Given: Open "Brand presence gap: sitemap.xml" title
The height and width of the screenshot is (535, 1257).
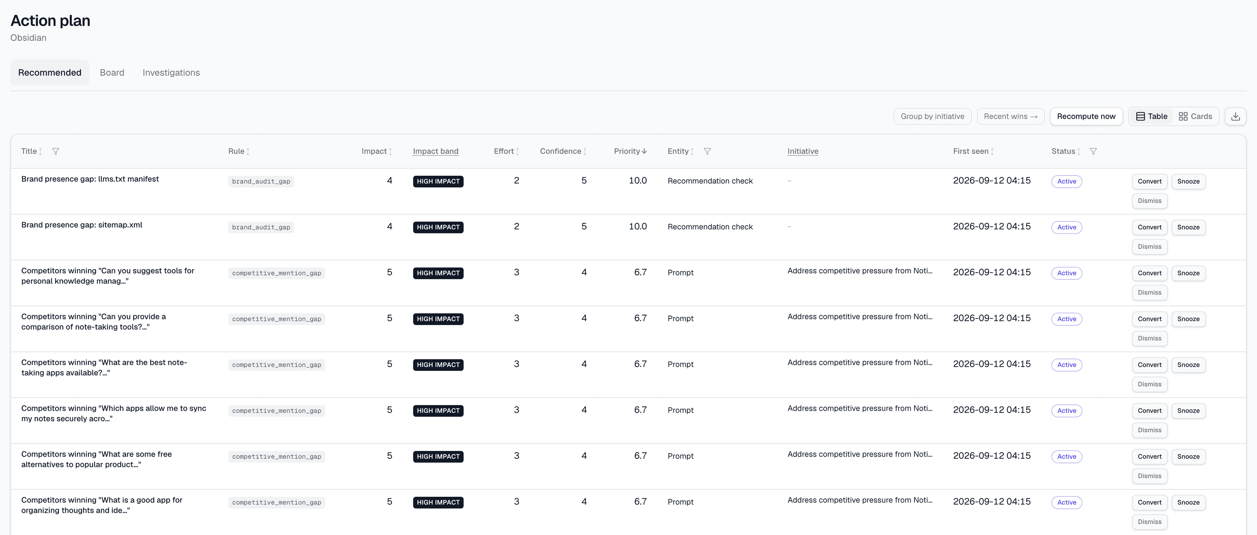Looking at the screenshot, I should coord(82,225).
